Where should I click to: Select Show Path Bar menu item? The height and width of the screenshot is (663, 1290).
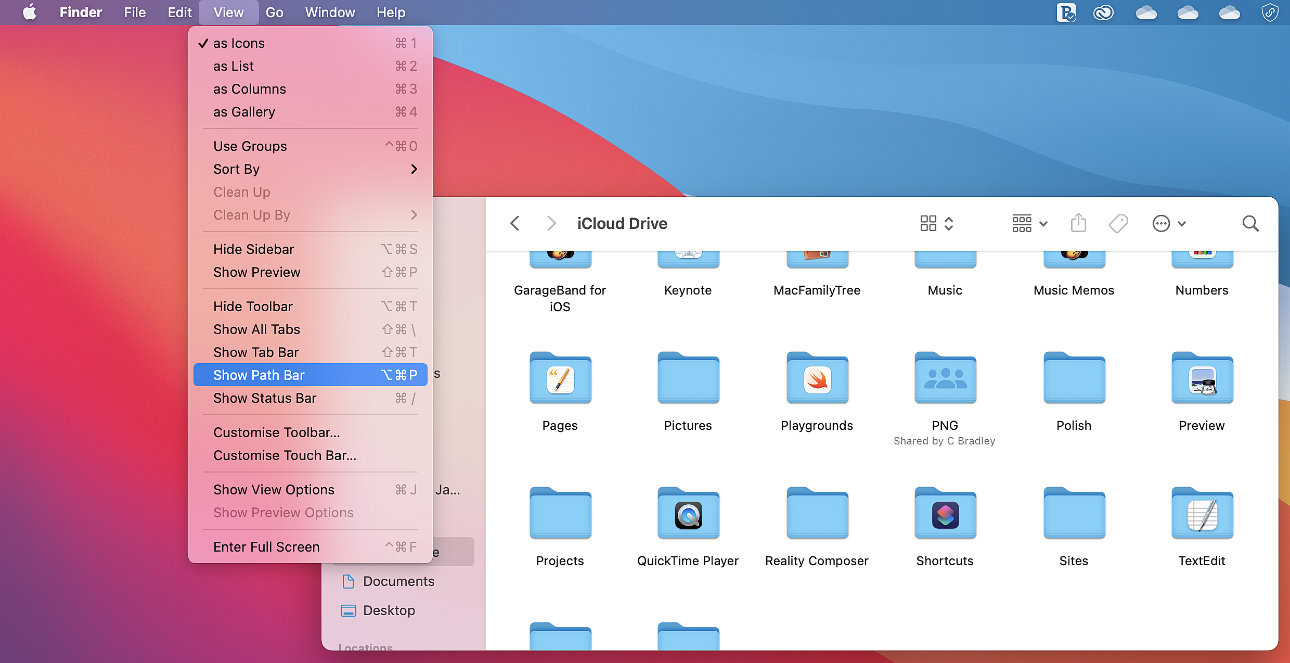(311, 375)
